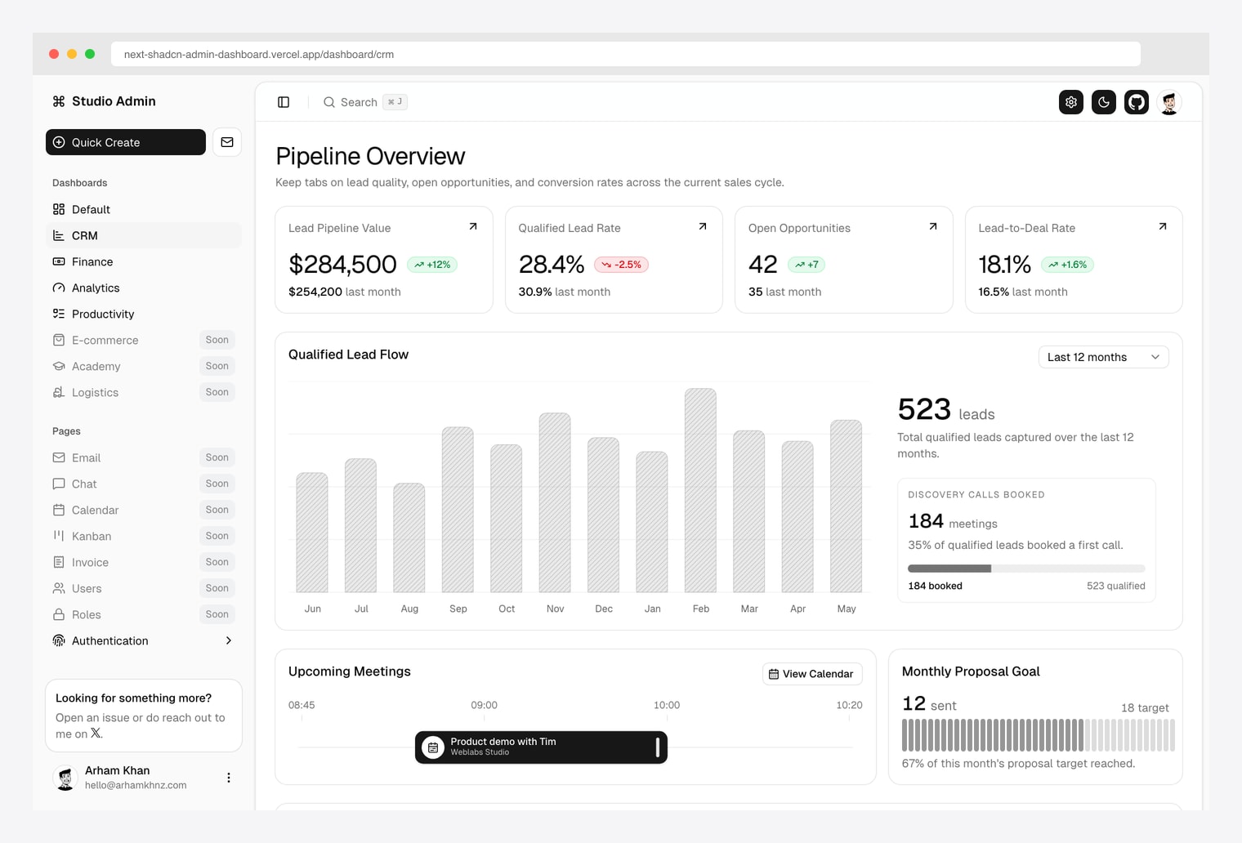The image size is (1242, 843).
Task: Click the Finance sidebar icon
Action: point(59,261)
